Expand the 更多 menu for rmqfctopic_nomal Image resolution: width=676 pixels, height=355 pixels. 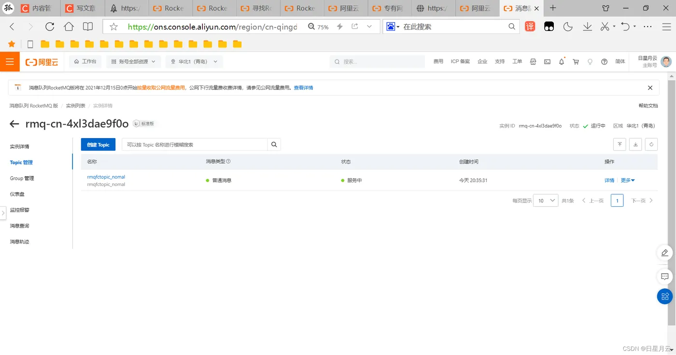628,180
